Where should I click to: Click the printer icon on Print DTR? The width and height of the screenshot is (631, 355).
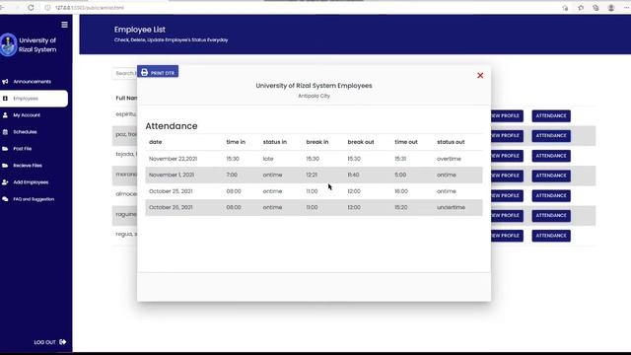pyautogui.click(x=145, y=72)
